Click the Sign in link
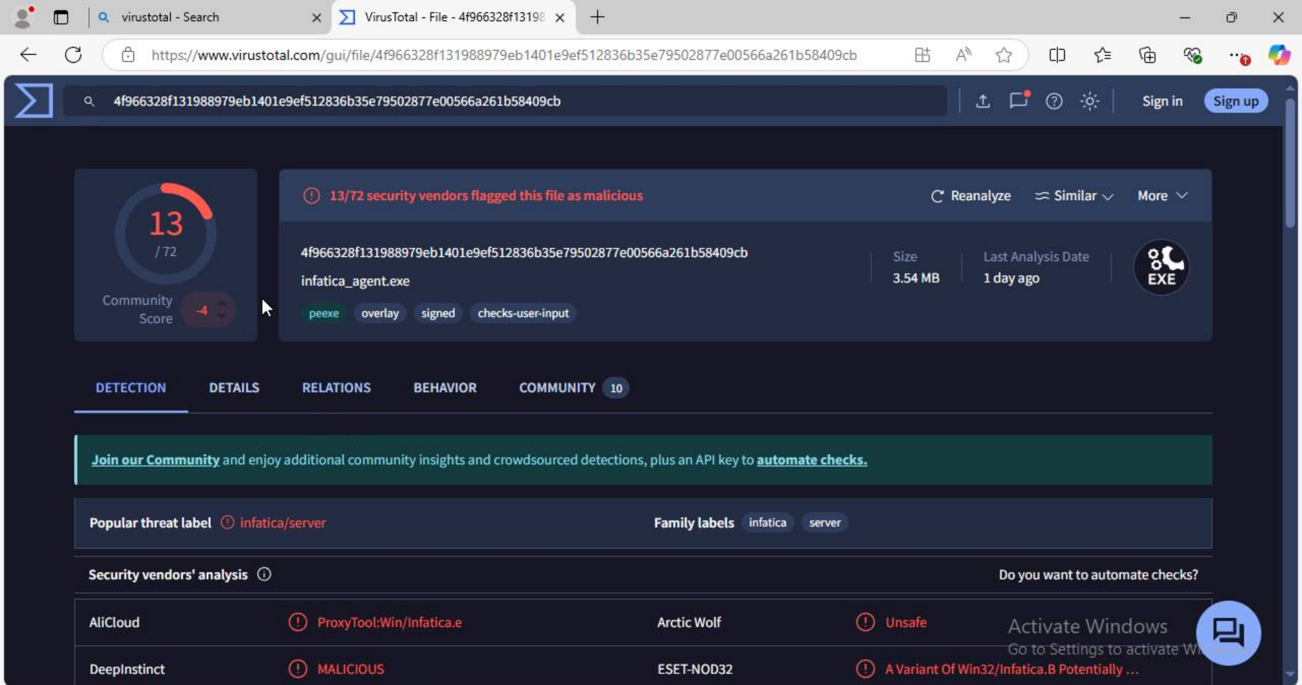 1162,101
